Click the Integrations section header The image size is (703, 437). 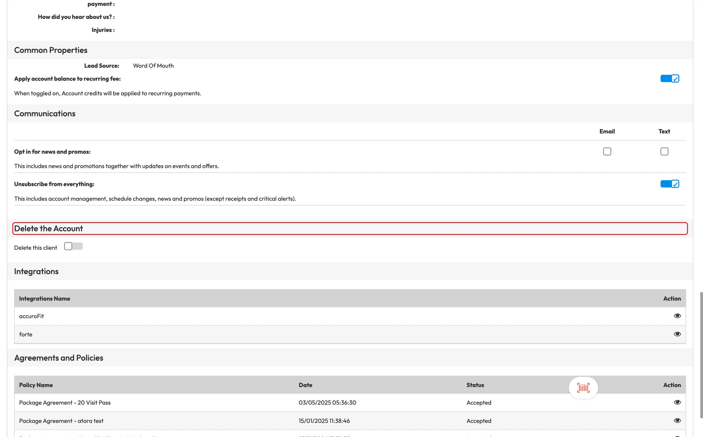[x=36, y=272]
